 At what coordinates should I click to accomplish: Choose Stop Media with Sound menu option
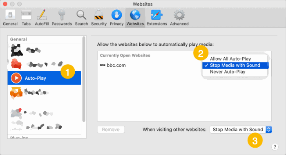click(x=235, y=65)
